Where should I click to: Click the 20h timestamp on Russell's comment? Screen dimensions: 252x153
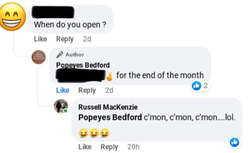[133, 147]
